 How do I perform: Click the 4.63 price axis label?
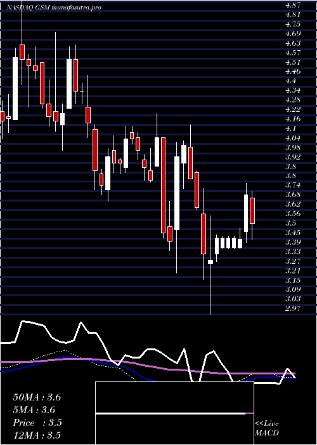click(293, 43)
